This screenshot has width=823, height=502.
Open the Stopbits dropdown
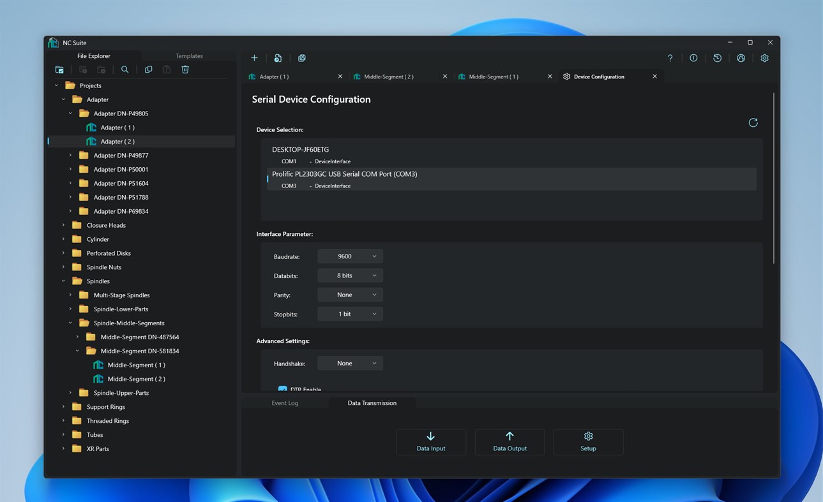pyautogui.click(x=350, y=314)
